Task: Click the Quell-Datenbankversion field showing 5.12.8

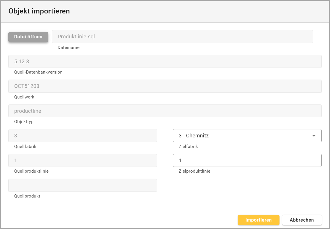Action: click(165, 61)
